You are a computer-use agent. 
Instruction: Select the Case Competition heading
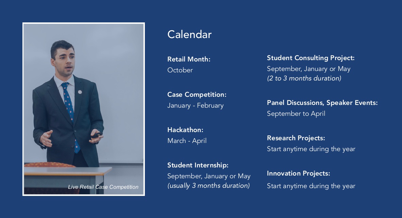[x=197, y=94]
